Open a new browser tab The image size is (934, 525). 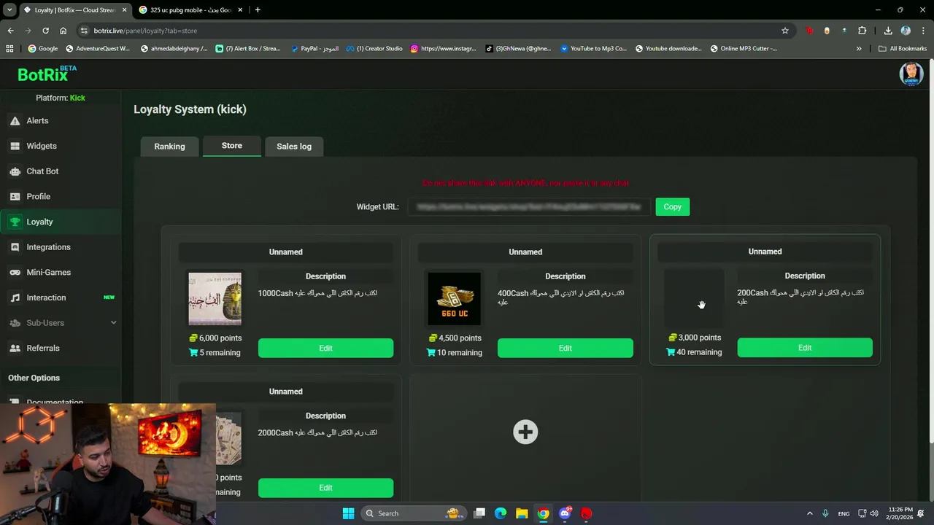(258, 10)
